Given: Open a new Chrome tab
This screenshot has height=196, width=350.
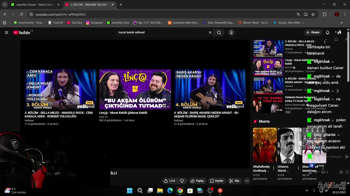Looking at the screenshot, I should coord(121,5).
